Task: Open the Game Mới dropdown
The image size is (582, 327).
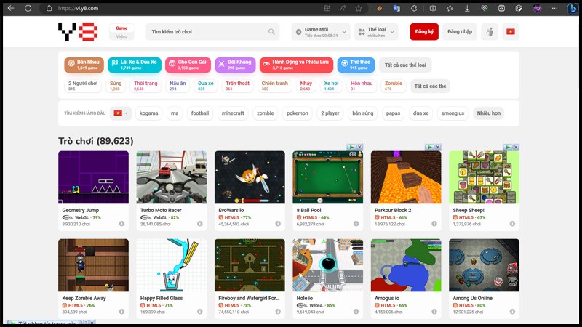Action: pos(321,32)
